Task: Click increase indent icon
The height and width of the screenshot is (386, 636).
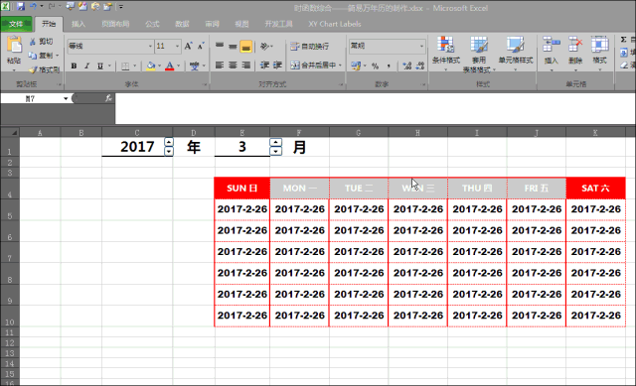Action: [x=278, y=64]
